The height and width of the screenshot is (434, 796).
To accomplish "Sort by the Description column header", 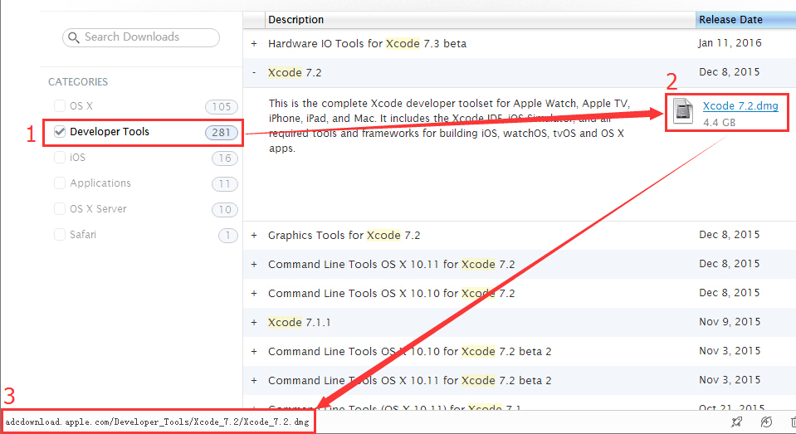I will click(x=480, y=20).
